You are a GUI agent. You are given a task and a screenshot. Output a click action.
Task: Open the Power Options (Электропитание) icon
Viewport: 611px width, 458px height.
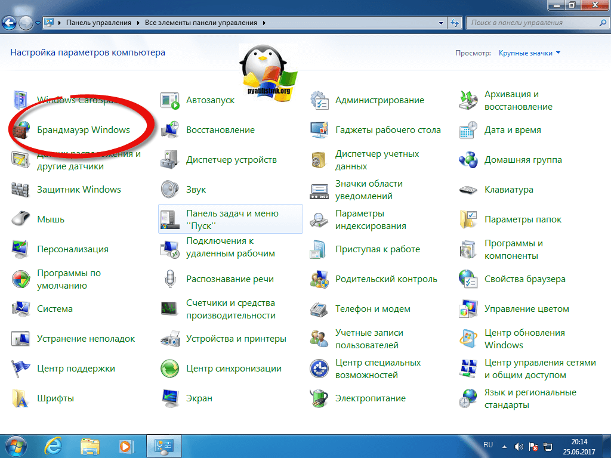(x=319, y=398)
